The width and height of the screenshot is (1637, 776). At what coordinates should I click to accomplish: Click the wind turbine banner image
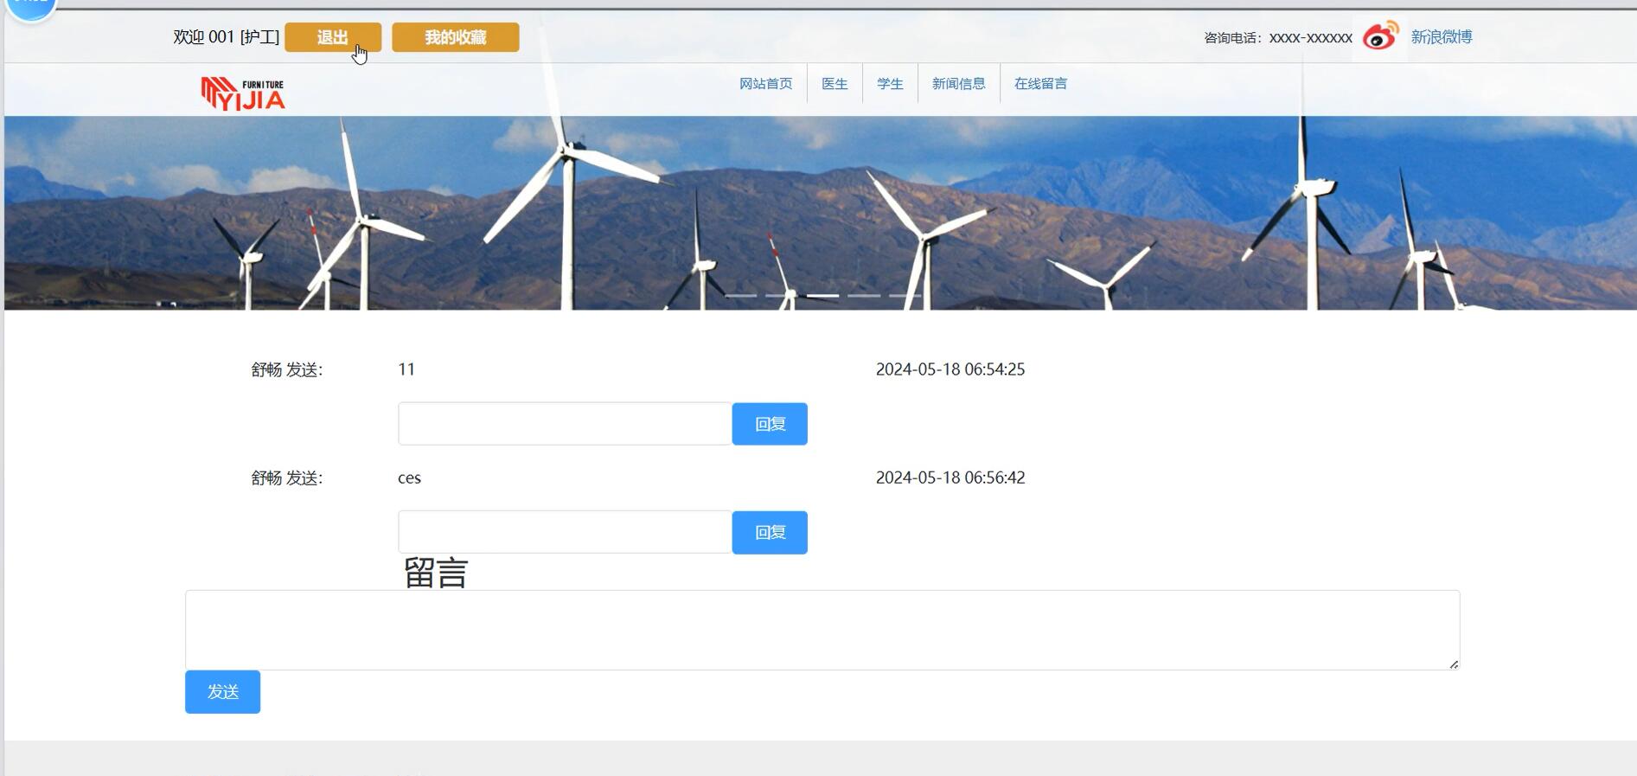tap(820, 213)
